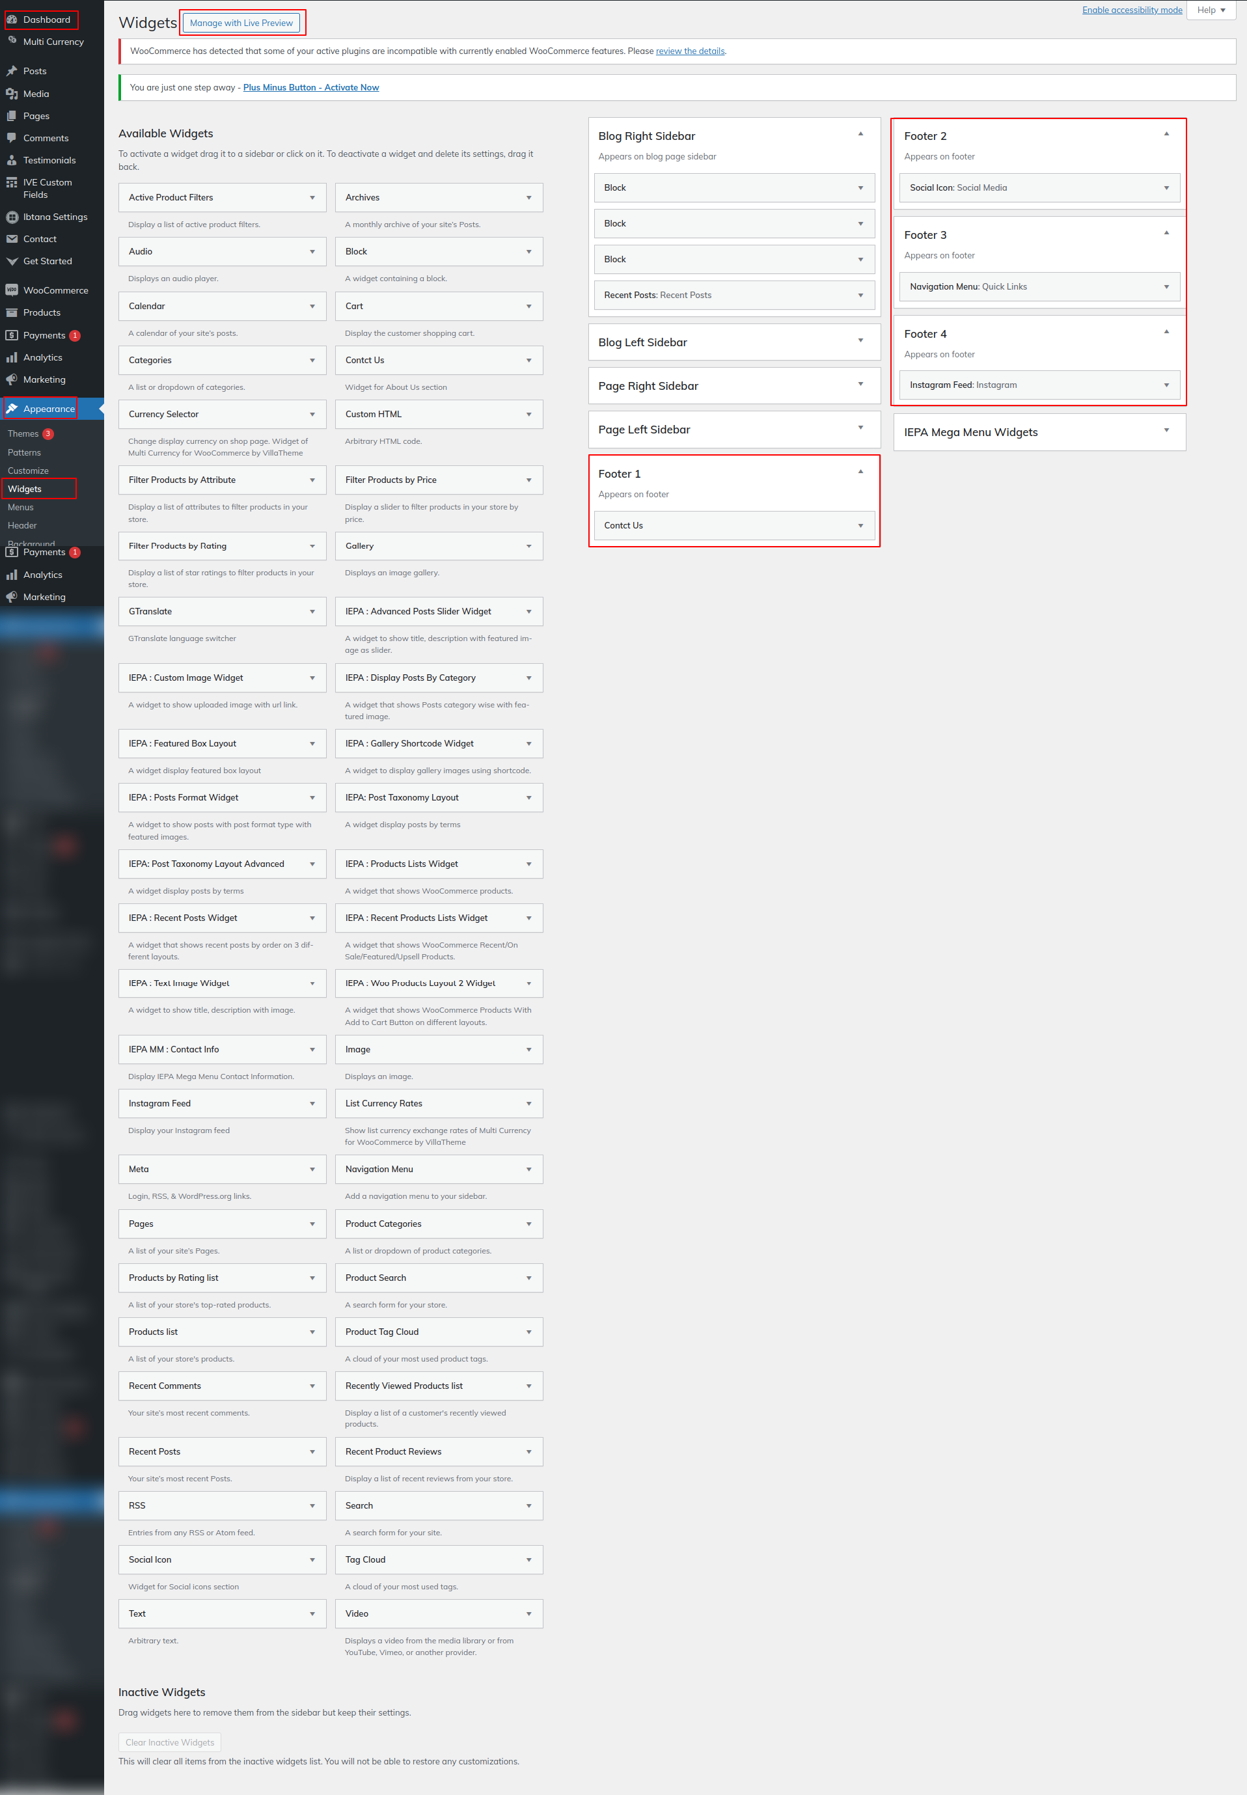Click the Posts pushpin icon
The height and width of the screenshot is (1795, 1247).
coord(12,71)
